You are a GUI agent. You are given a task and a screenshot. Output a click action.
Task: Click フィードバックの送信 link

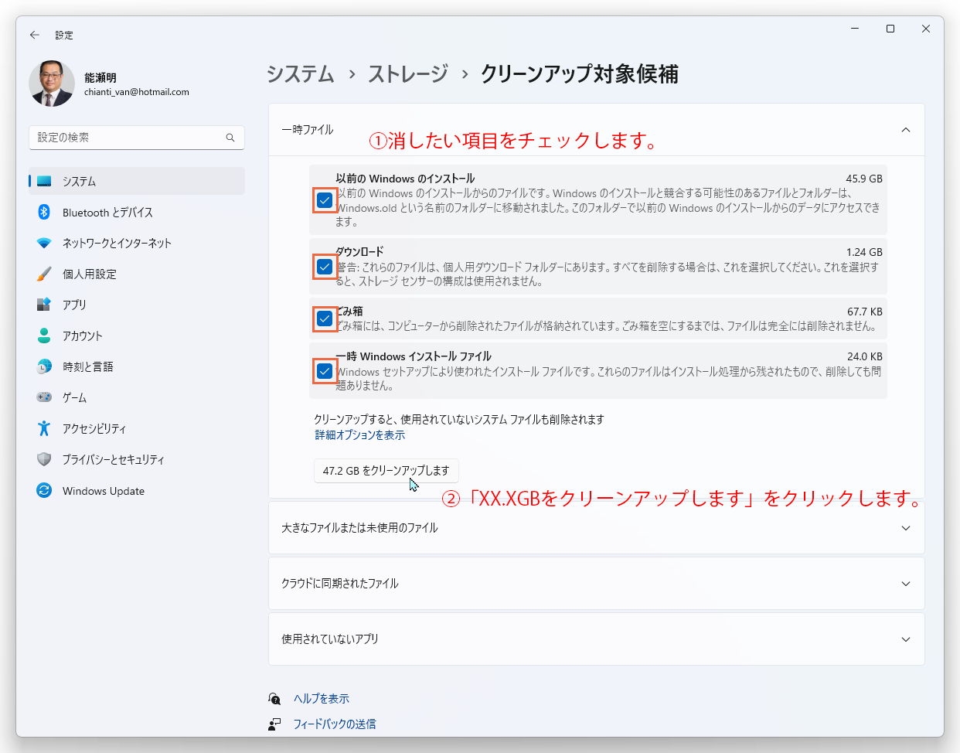pyautogui.click(x=335, y=724)
